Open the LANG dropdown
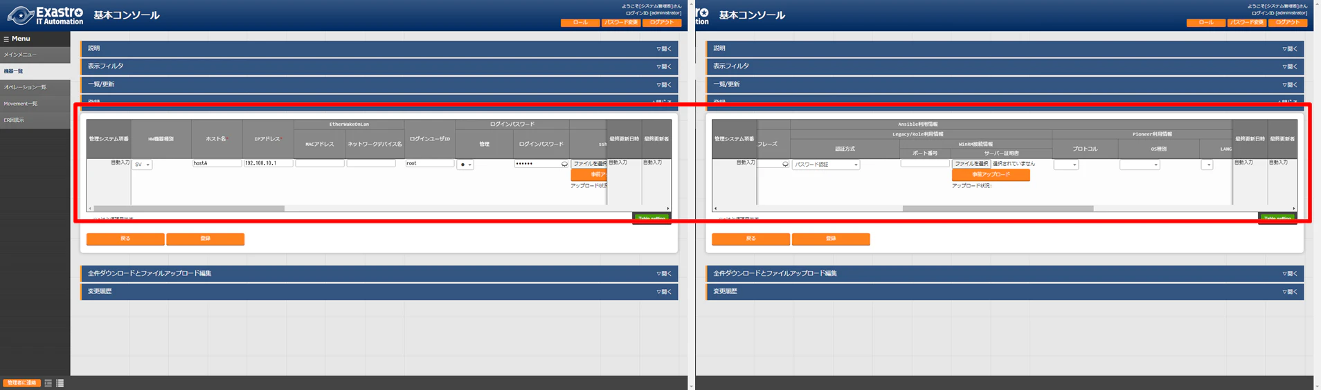The width and height of the screenshot is (1321, 390). tap(1207, 165)
